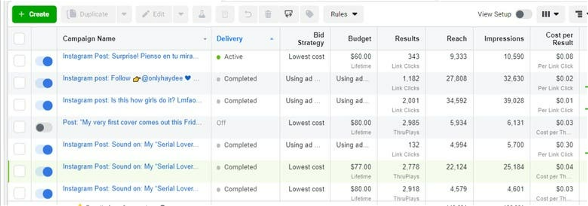Click the trash delete icon

pyautogui.click(x=268, y=14)
